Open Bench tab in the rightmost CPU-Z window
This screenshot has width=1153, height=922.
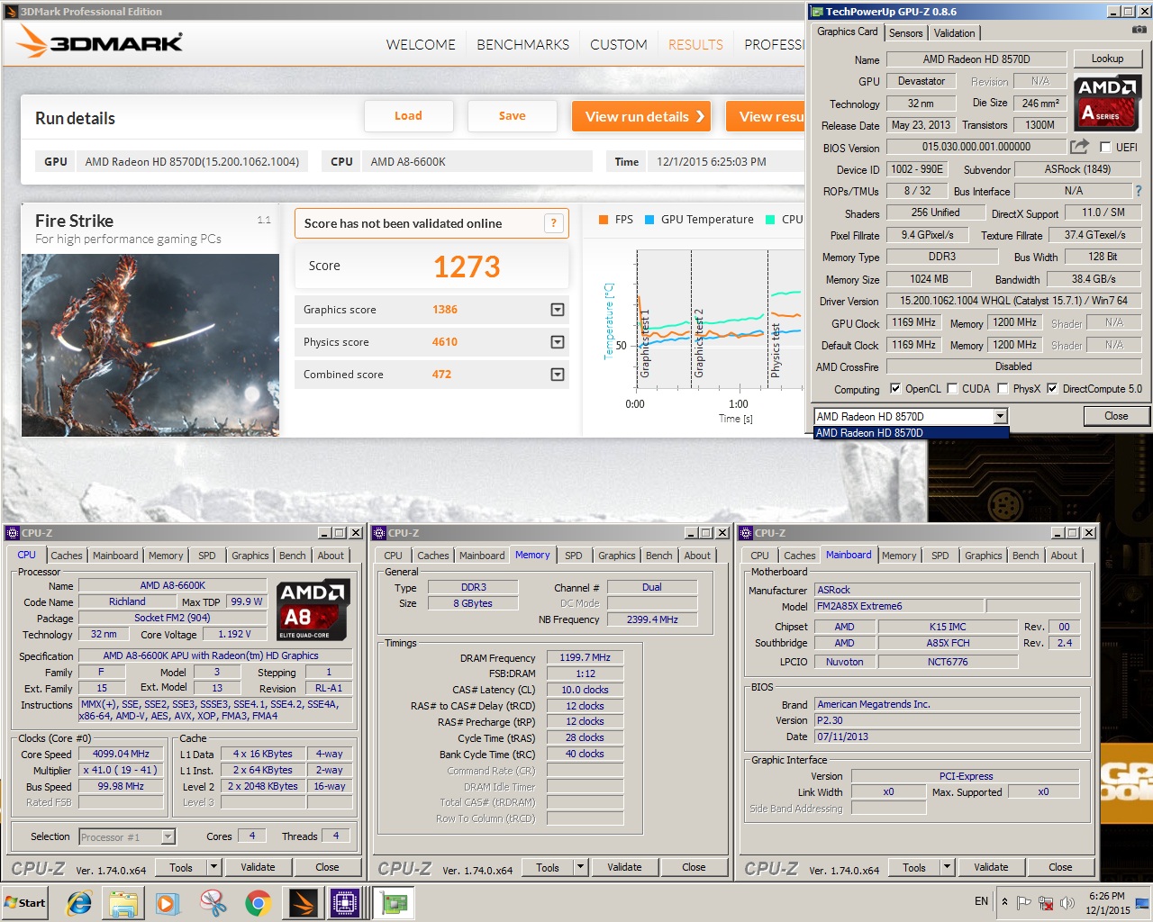click(x=1025, y=556)
